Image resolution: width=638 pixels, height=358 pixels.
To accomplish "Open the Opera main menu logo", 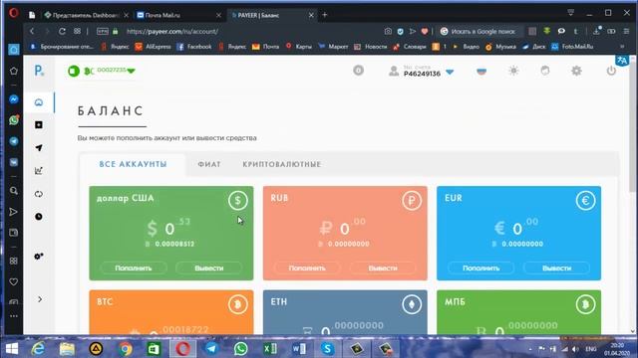I will (13, 13).
